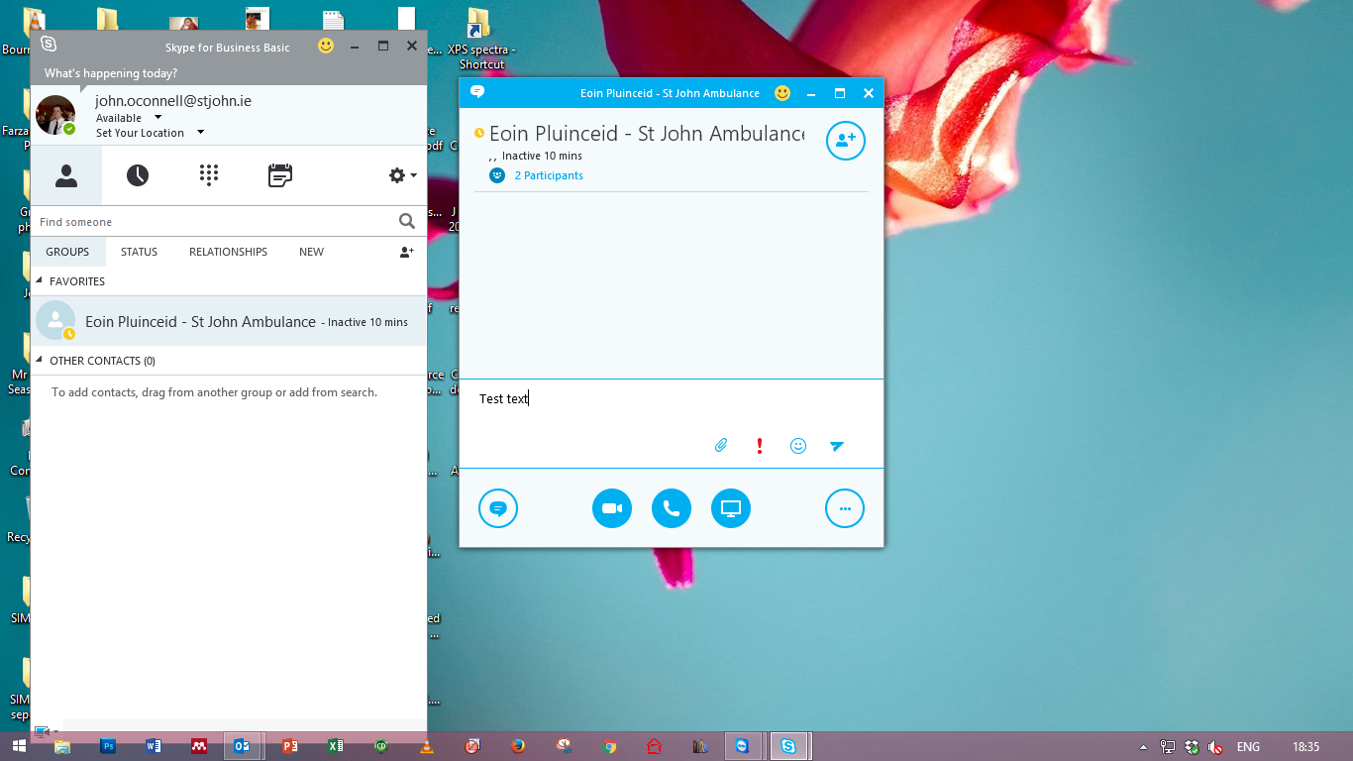Open More Options ellipsis button
Image resolution: width=1353 pixels, height=761 pixels.
(x=845, y=509)
